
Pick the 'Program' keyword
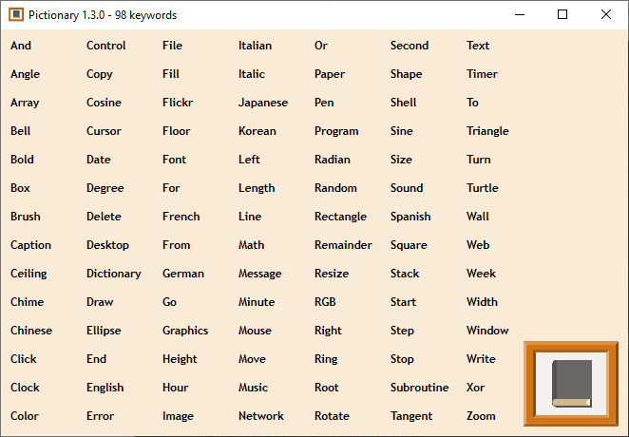336,131
